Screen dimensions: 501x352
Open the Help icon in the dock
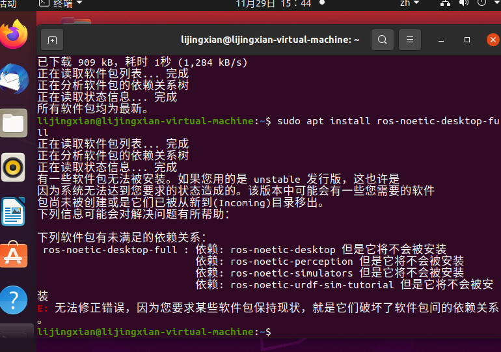pos(13,300)
